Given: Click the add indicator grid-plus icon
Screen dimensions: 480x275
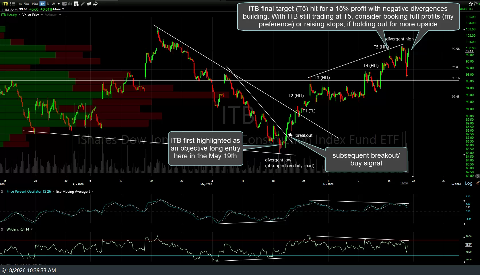Looking at the screenshot, I should coord(76,4).
